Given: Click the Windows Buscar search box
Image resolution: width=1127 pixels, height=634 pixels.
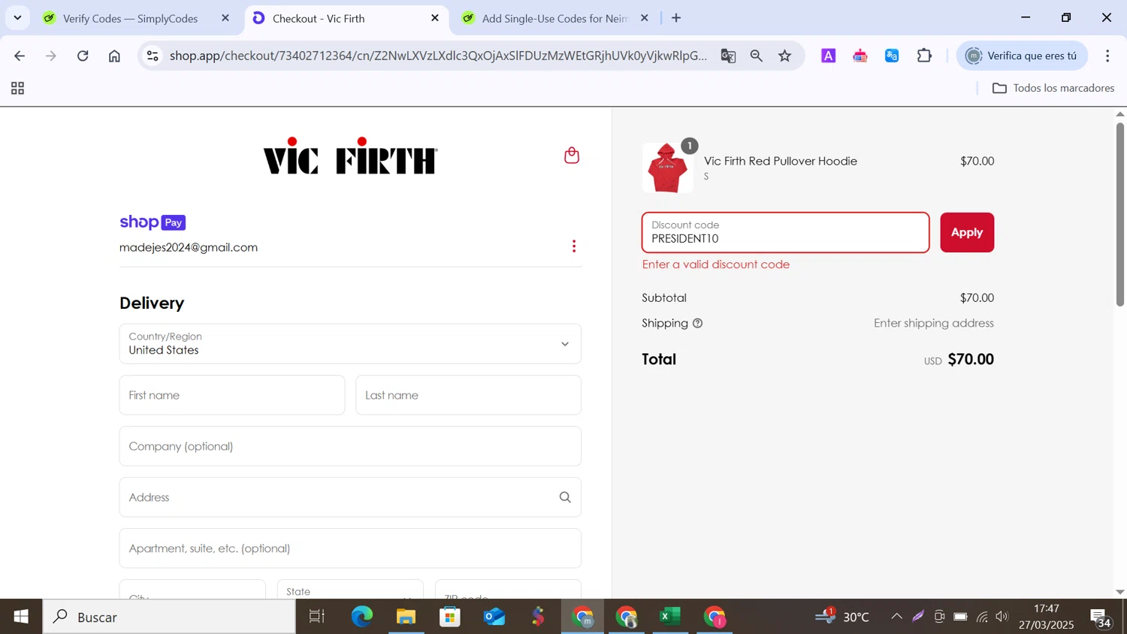Looking at the screenshot, I should (169, 617).
